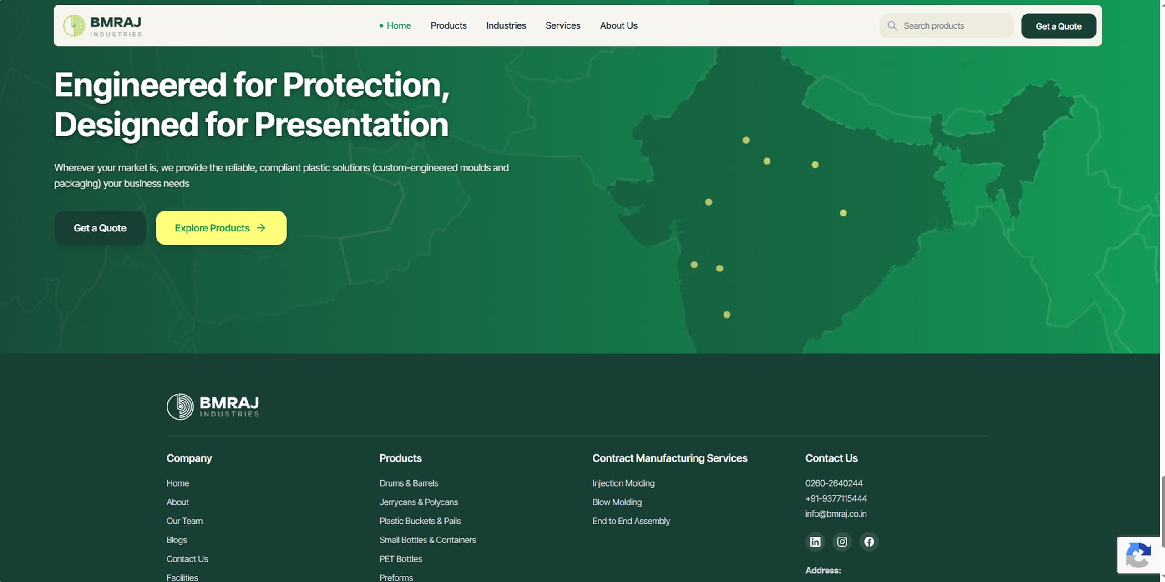Viewport: 1165px width, 582px height.
Task: Open the Jerrycans & Polycans link
Action: (x=419, y=502)
